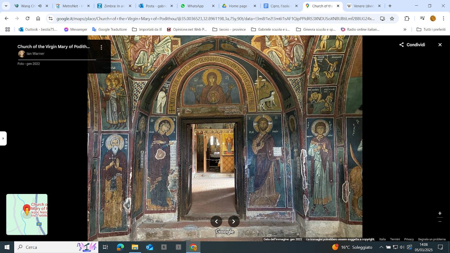Open the Italia region link
Screen dimensions: 450x253
(382, 239)
